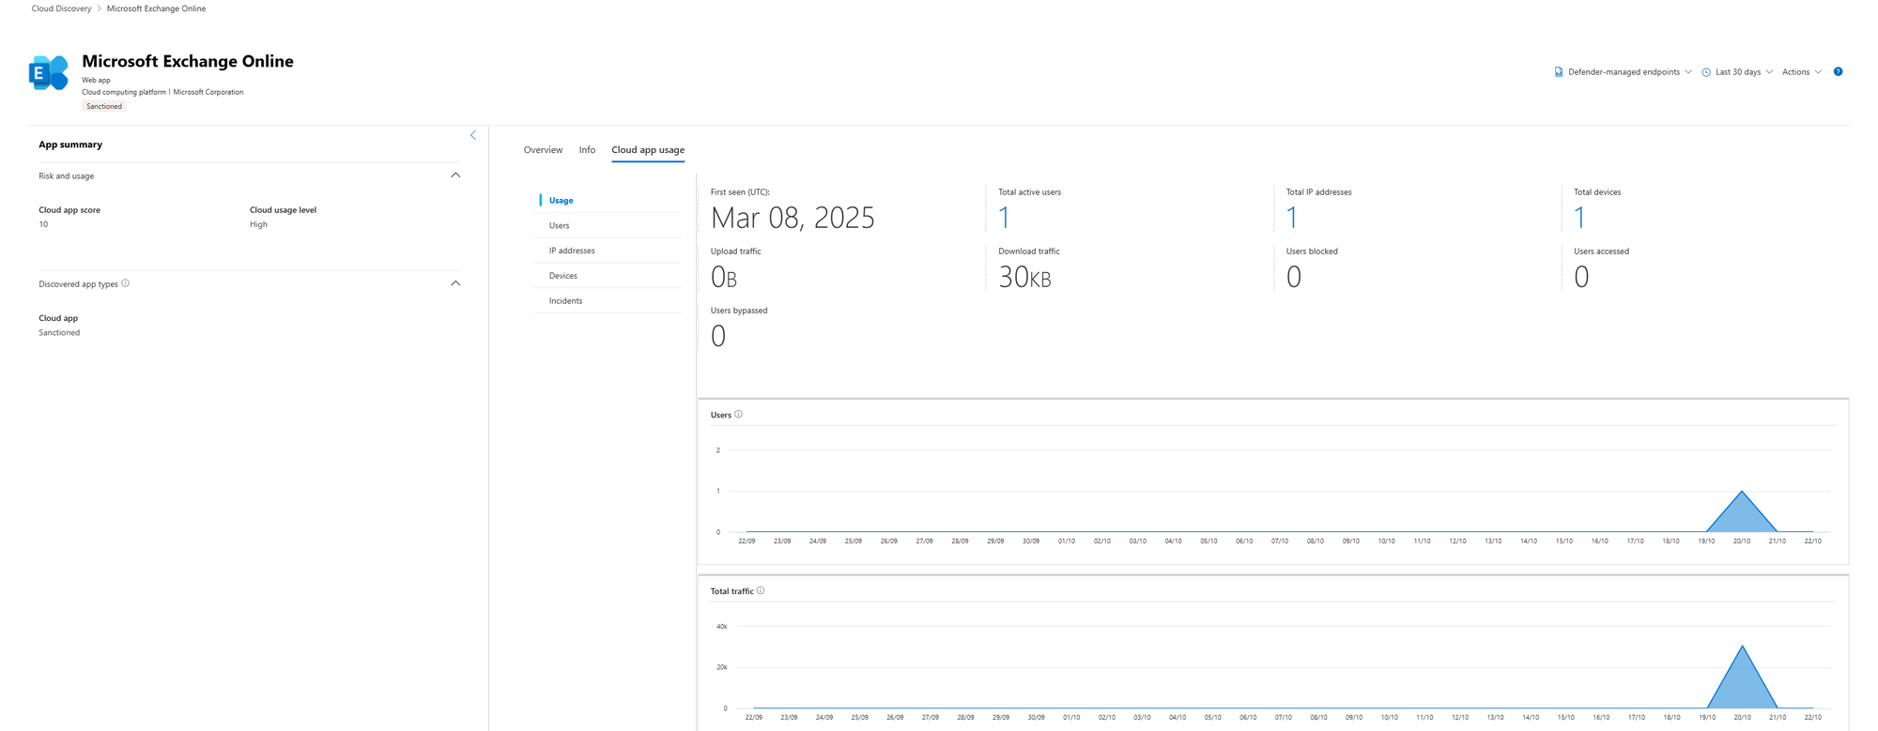
Task: Open the Last 30 days time range dropdown
Action: tap(1738, 72)
